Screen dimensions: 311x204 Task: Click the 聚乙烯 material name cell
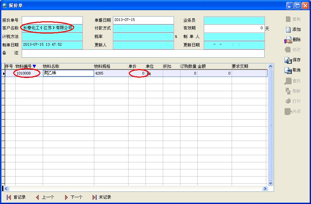68,73
